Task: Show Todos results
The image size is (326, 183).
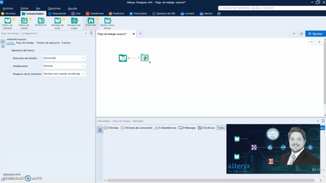Action: (221, 128)
